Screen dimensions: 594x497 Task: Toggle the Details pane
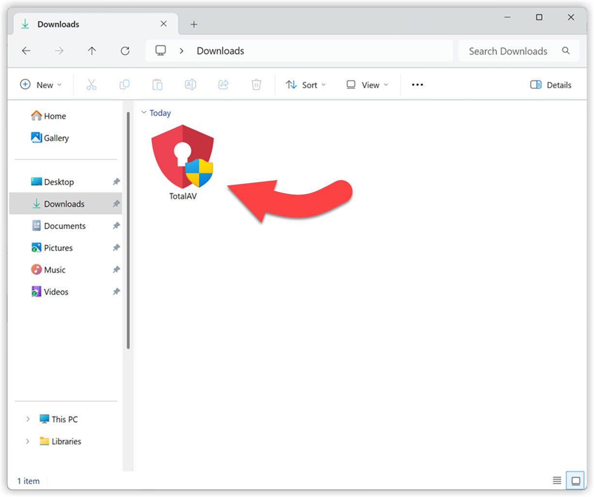[x=551, y=85]
